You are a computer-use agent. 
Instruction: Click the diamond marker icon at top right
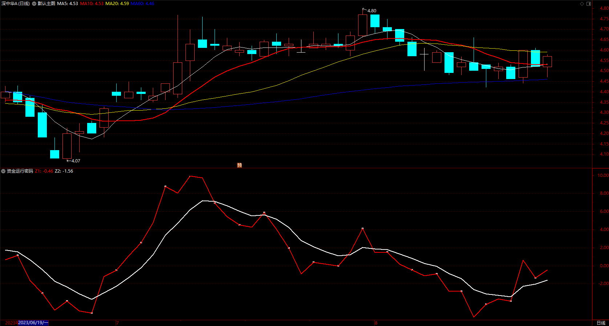(582, 4)
